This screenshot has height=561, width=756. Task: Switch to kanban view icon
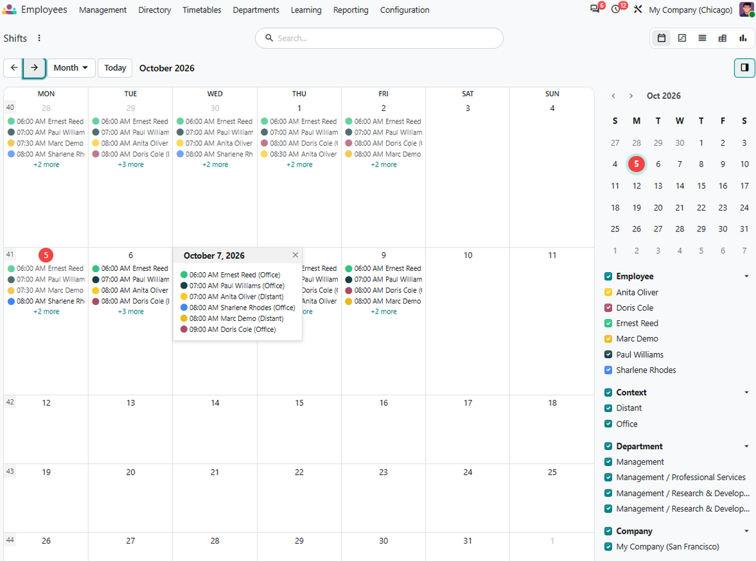tap(682, 38)
